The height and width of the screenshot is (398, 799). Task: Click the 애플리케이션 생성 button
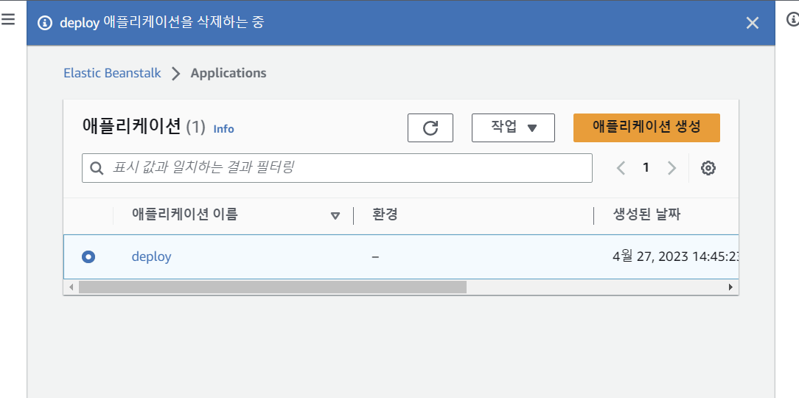[x=646, y=128]
